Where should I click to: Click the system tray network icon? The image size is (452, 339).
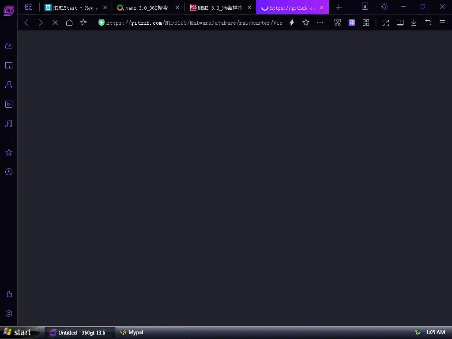(418, 332)
